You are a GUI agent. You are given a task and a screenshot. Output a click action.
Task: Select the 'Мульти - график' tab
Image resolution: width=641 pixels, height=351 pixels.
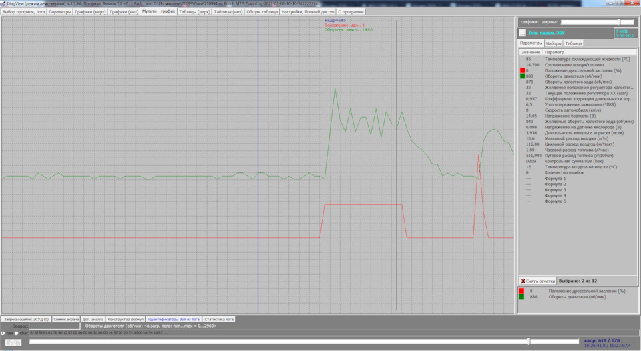[x=159, y=11]
